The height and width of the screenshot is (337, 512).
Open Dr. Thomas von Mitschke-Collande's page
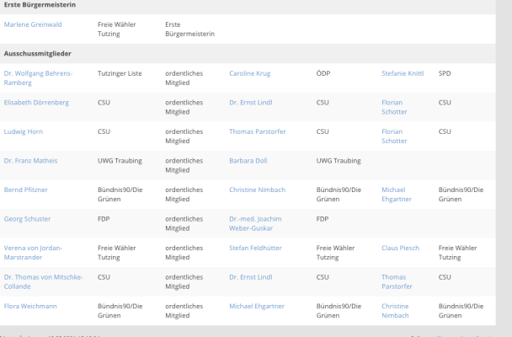44,281
